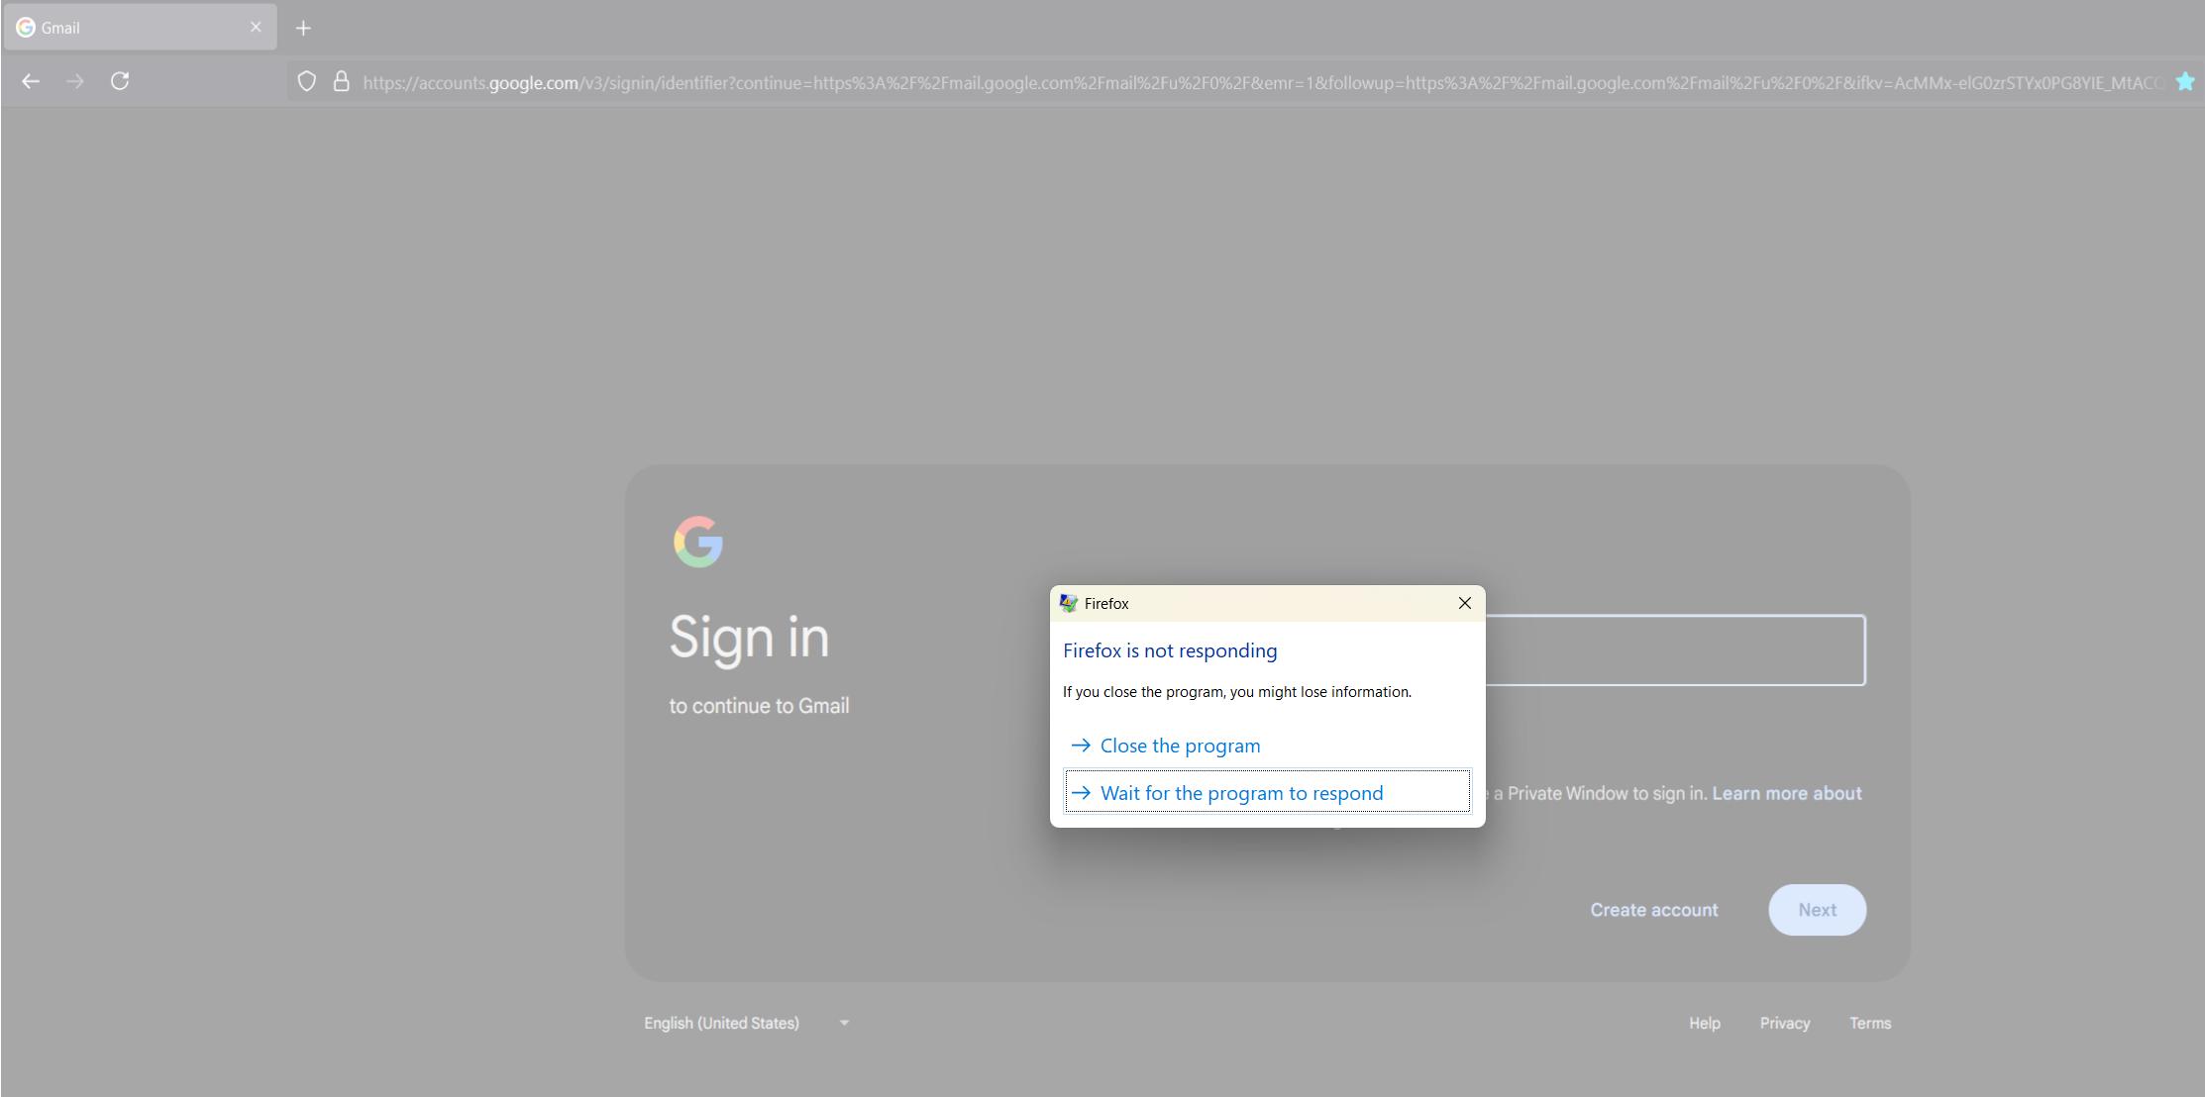The image size is (2205, 1097).
Task: Click the Next button
Action: click(x=1817, y=909)
